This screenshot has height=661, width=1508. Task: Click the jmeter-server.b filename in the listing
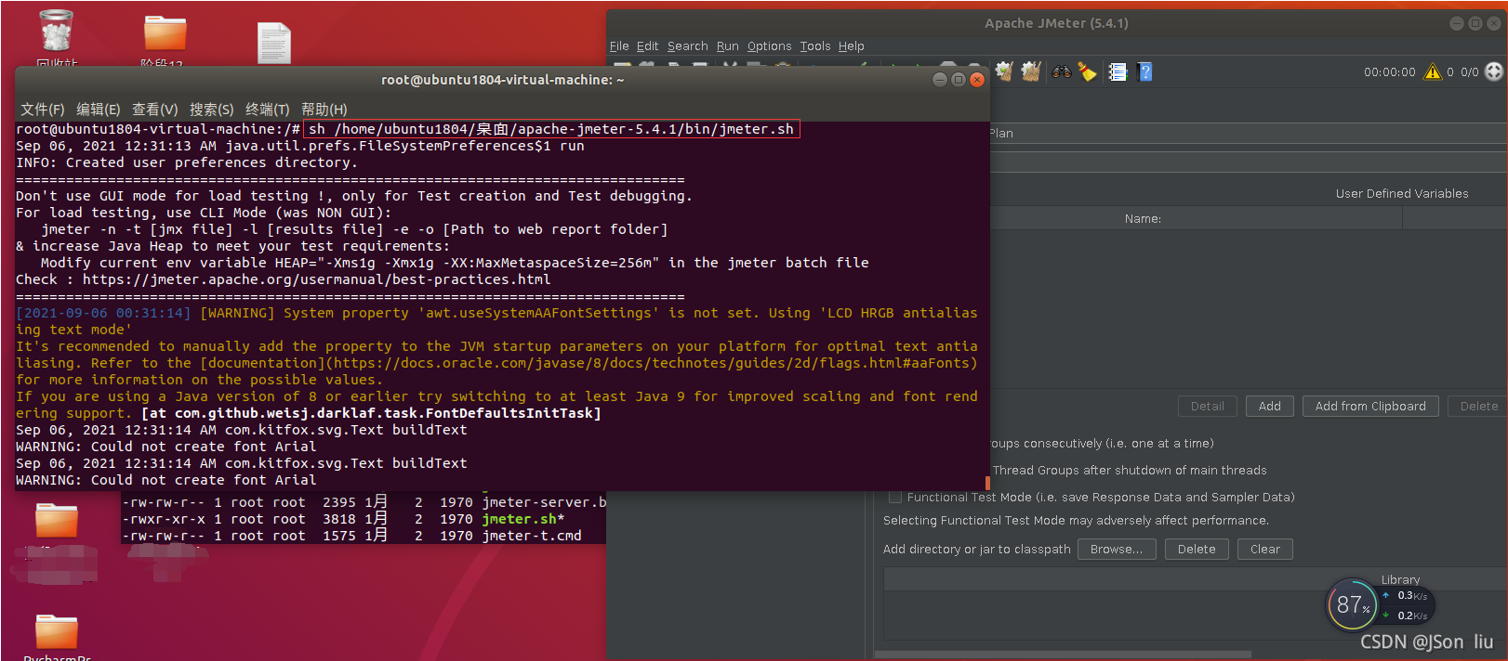point(544,502)
